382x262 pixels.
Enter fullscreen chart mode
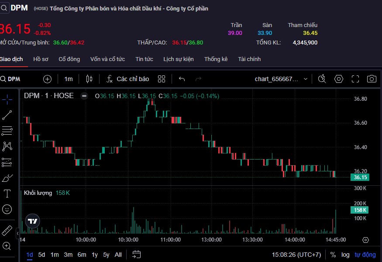coord(355,79)
